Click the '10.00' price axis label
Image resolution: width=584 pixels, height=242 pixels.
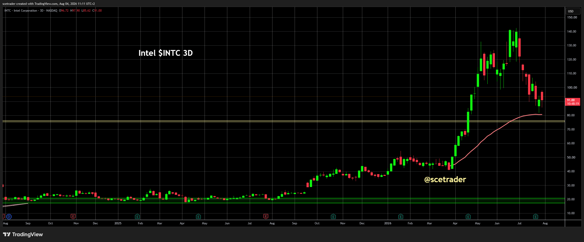(571, 213)
